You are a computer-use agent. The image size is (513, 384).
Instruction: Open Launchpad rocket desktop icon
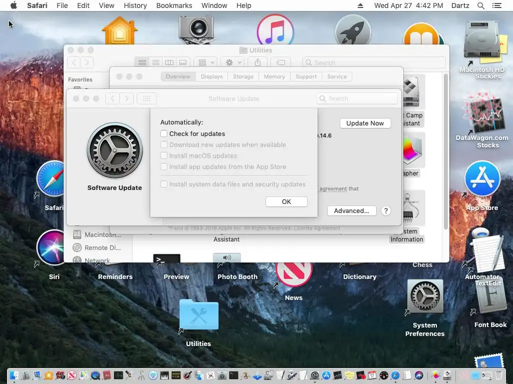pos(353,30)
